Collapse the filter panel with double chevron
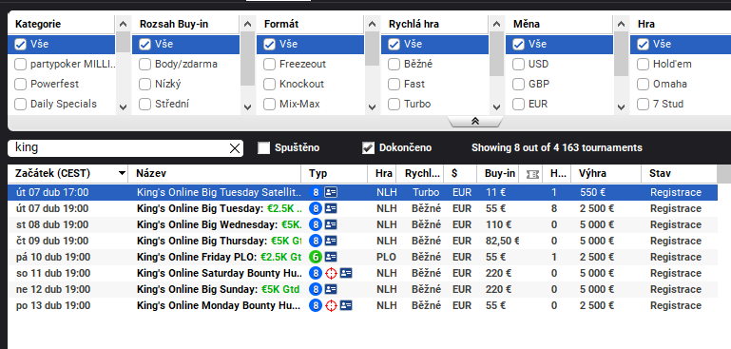This screenshot has width=731, height=349. (x=475, y=122)
